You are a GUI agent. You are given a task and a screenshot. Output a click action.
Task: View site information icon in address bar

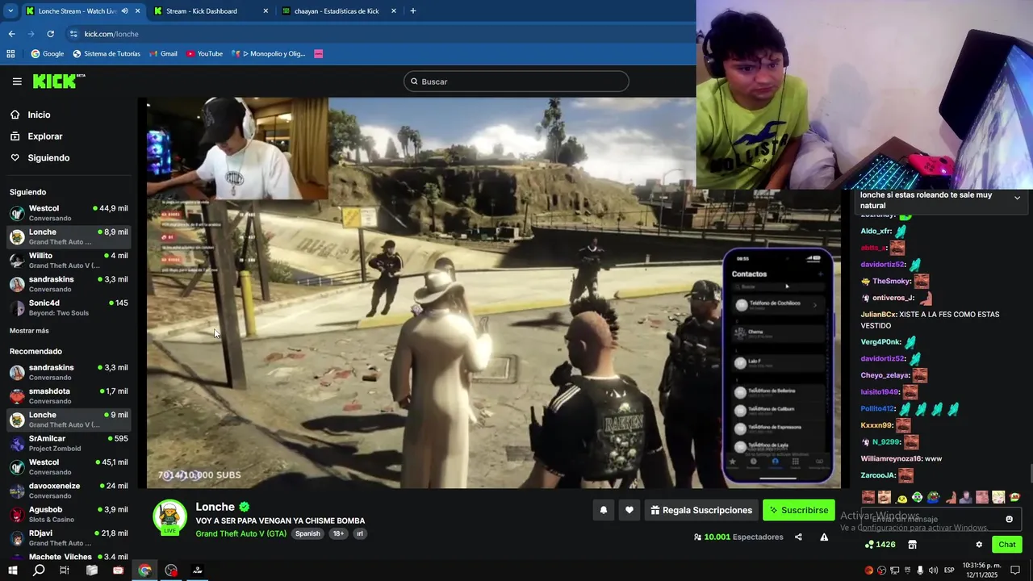pos(73,34)
